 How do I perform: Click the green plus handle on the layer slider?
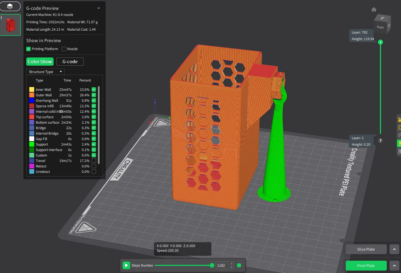pyautogui.click(x=380, y=42)
